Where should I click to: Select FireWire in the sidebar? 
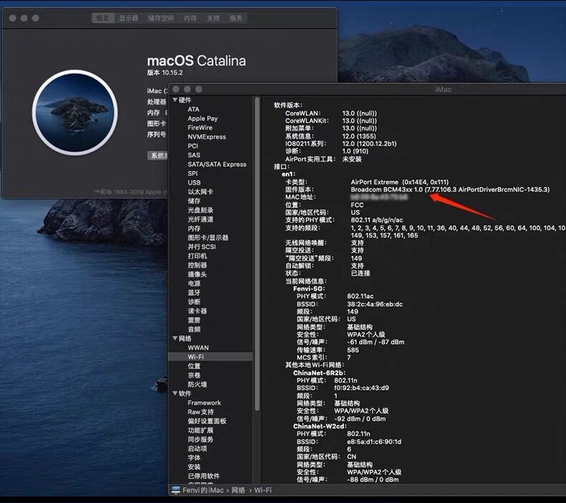[x=200, y=128]
